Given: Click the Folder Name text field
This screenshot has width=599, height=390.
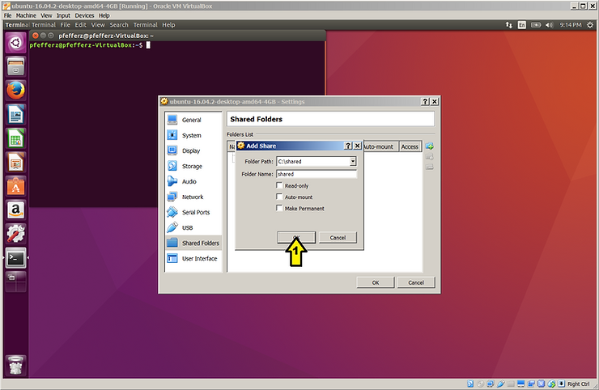Looking at the screenshot, I should (316, 174).
